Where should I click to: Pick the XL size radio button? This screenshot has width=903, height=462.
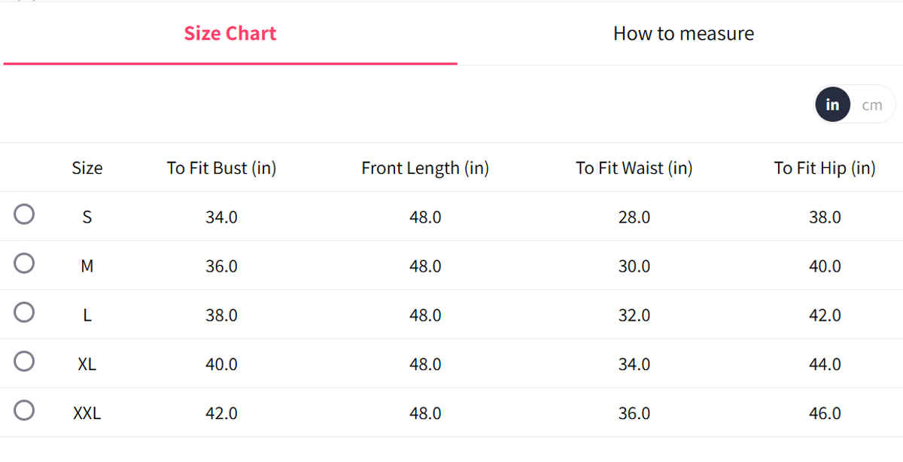24,361
